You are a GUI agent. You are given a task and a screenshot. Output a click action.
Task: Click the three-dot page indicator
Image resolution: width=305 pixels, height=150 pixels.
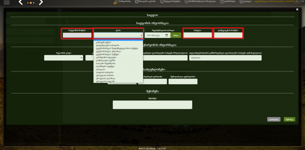pos(31,3)
